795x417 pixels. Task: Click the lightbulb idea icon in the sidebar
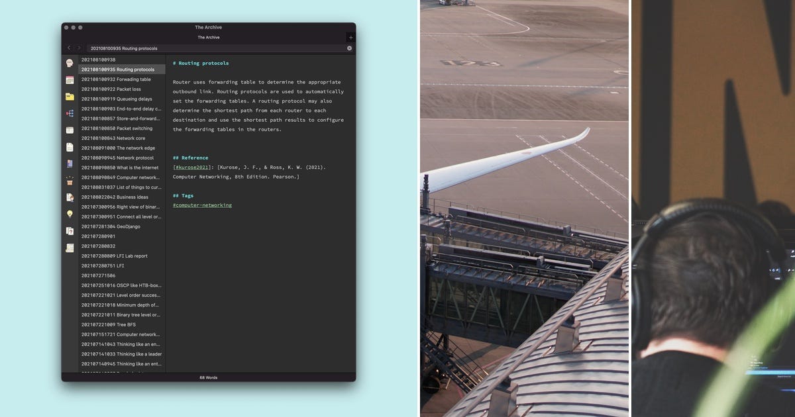68,211
